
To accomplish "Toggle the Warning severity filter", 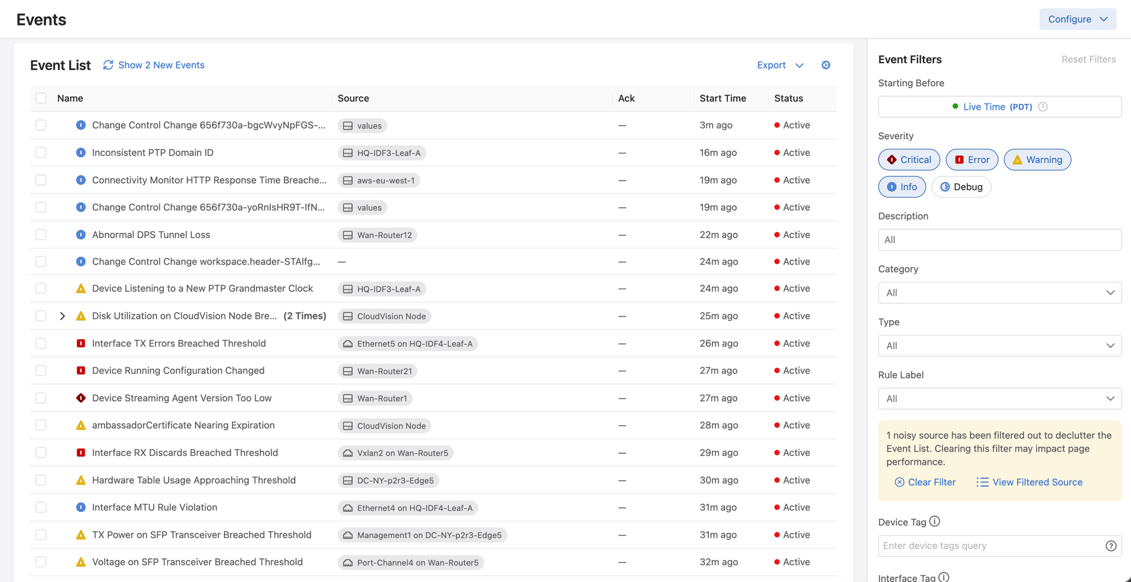I will coord(1037,159).
